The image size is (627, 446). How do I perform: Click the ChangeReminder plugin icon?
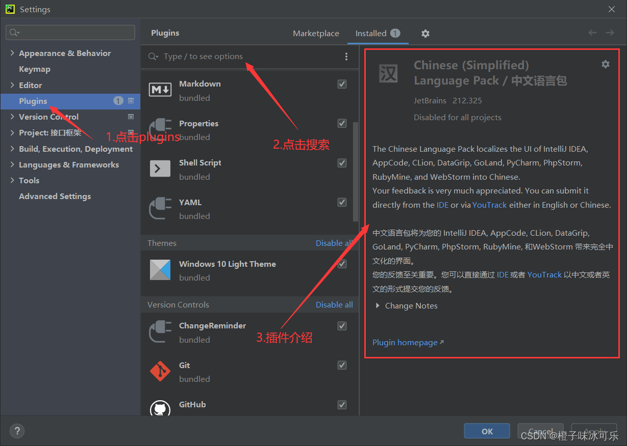pos(160,332)
